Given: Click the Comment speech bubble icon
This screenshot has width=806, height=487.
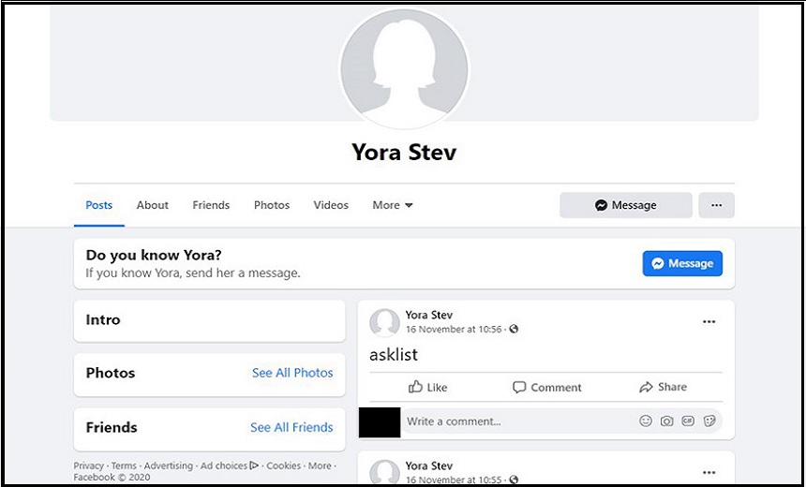Looking at the screenshot, I should [519, 387].
